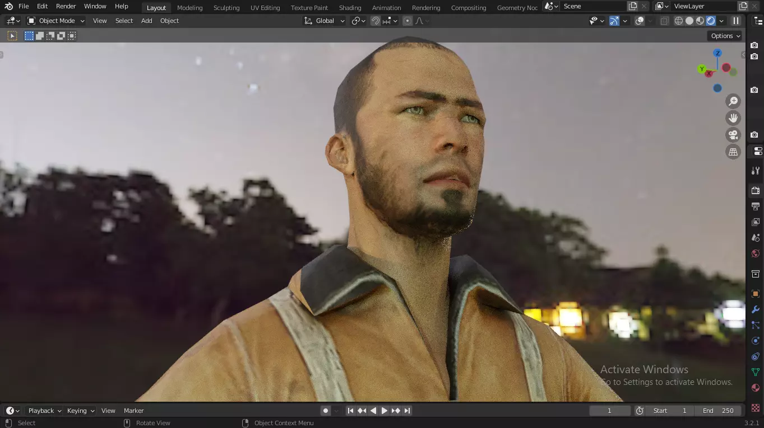
Task: Toggle the camera view icon
Action: coord(733,135)
